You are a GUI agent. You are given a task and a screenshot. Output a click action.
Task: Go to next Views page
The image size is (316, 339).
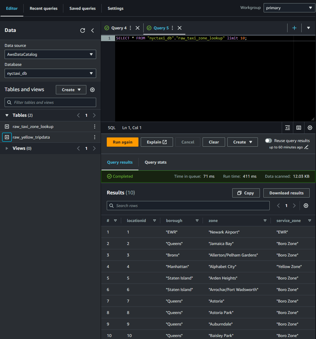pyautogui.click(x=94, y=148)
